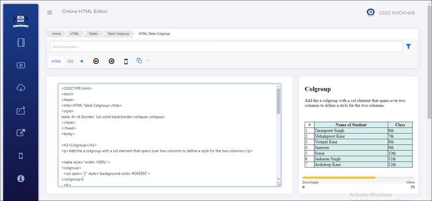The image size is (432, 201).
Task: Click the GSSS KHOKHAR account name
Action: pyautogui.click(x=397, y=13)
